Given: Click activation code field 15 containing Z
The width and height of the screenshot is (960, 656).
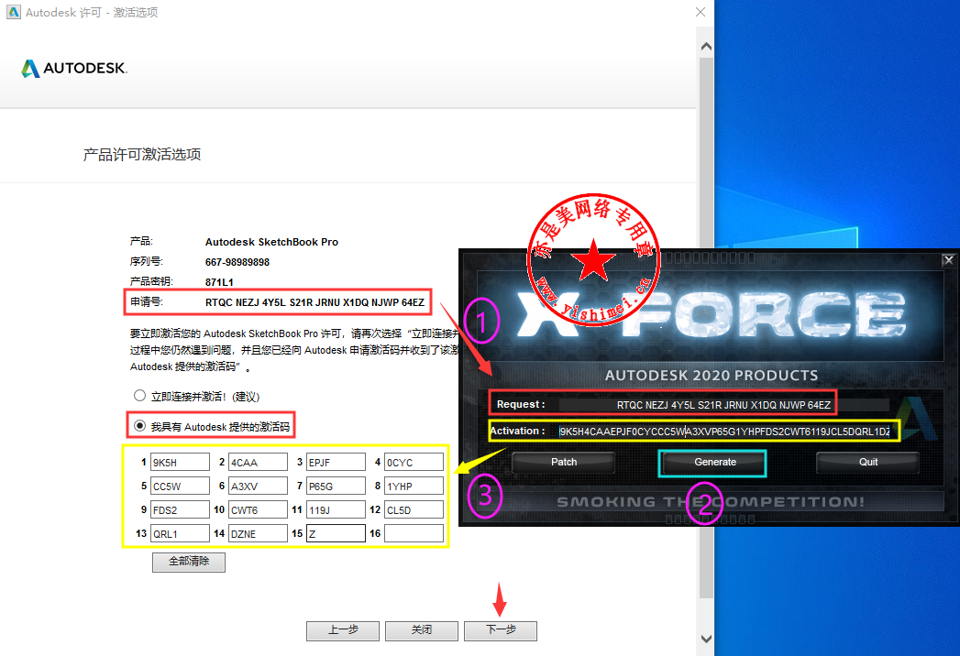Looking at the screenshot, I should click(x=336, y=533).
